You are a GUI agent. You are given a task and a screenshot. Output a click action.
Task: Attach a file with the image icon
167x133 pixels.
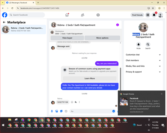pyautogui.click(x=57, y=111)
